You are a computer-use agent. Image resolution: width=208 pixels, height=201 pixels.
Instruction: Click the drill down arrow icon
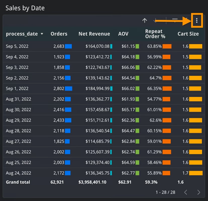tap(156, 21)
